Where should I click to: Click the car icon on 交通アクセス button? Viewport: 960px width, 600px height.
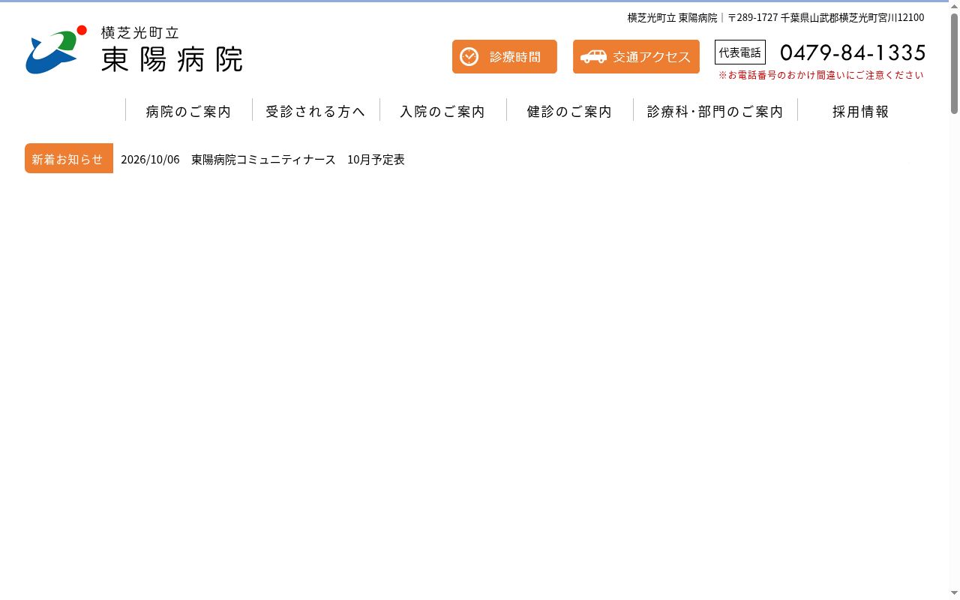593,57
